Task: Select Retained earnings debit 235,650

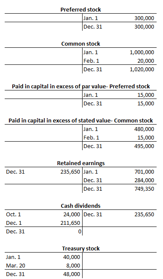Action: click(x=70, y=171)
